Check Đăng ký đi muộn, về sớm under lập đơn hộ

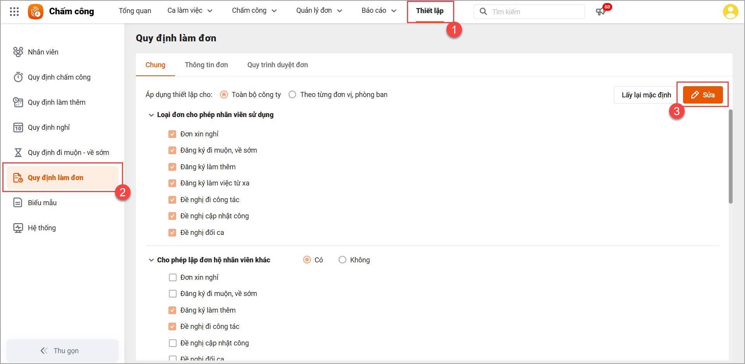[x=172, y=294]
